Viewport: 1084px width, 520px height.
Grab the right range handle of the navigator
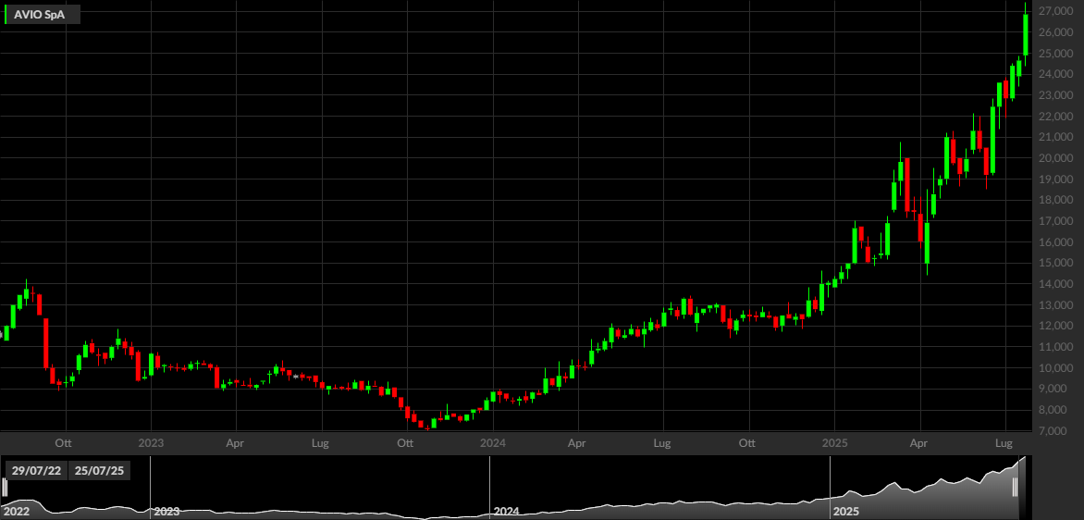[x=1015, y=488]
